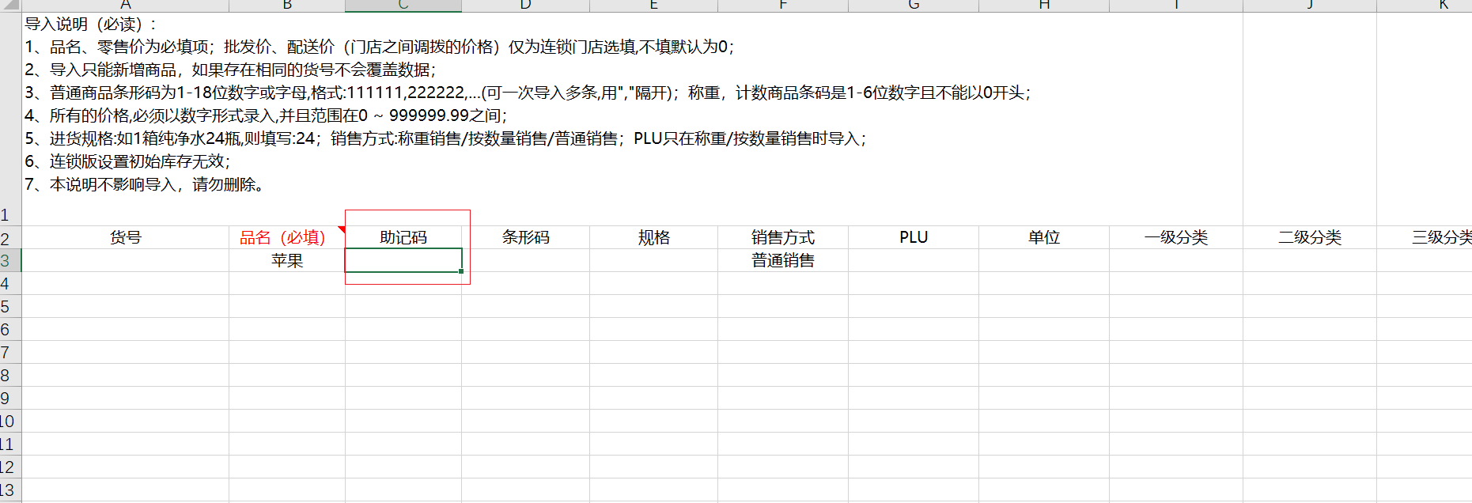Select the 一级分类 header cell
The width and height of the screenshot is (1472, 503).
[x=1175, y=237]
